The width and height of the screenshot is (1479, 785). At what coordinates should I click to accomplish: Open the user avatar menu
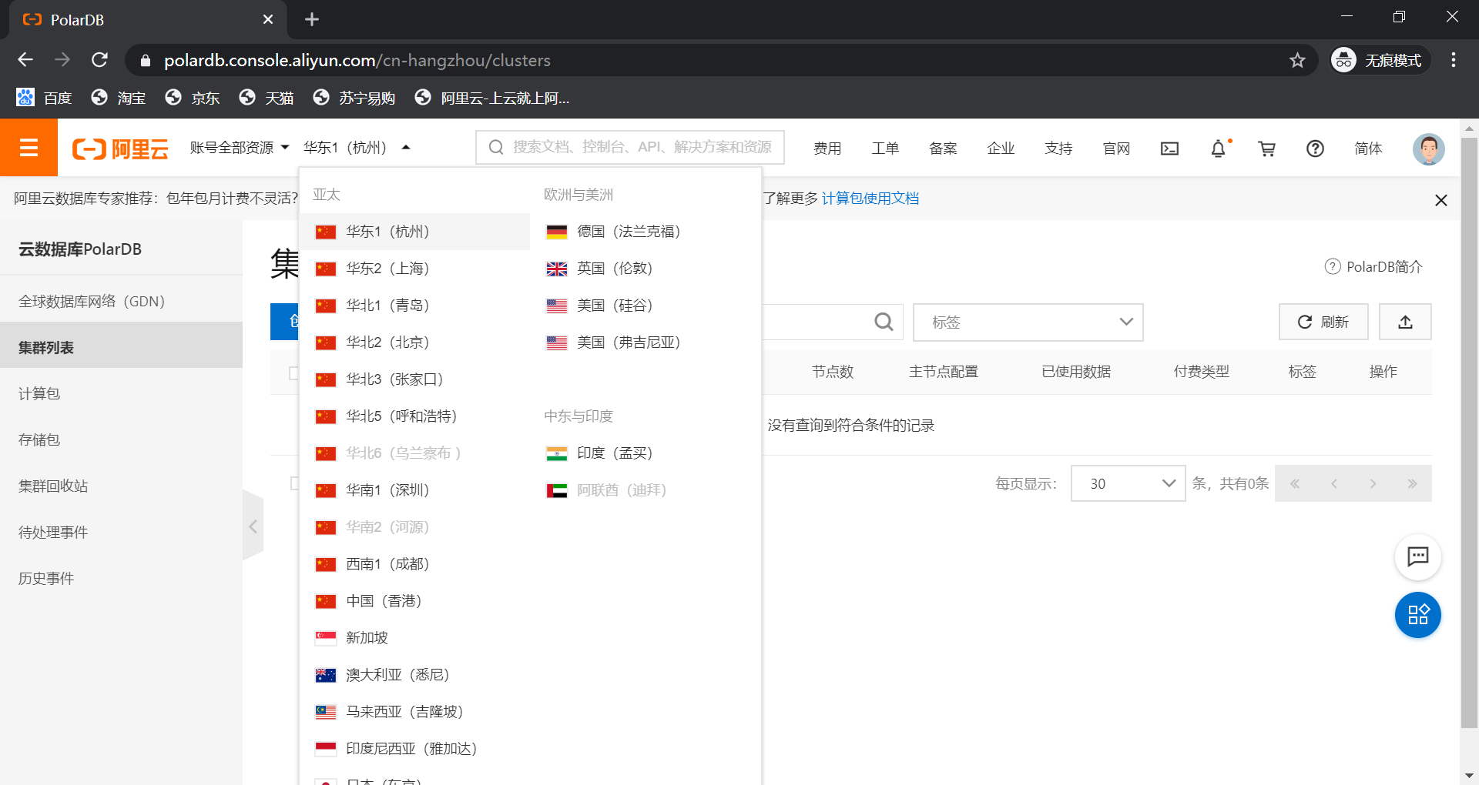coord(1428,149)
